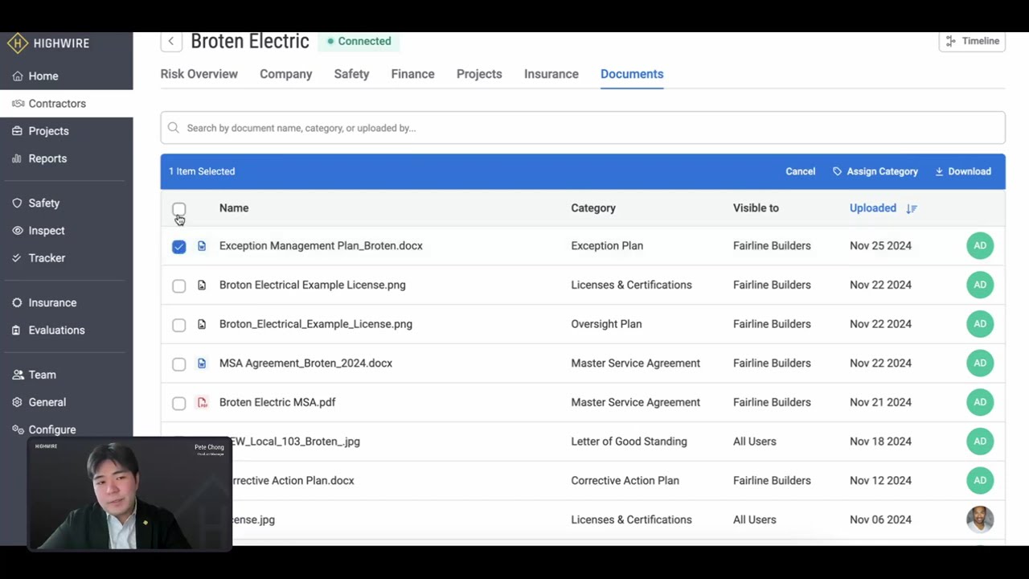Screen dimensions: 1029x579
Task: Click AD avatar on Corrective Action Plan row
Action: 980,481
